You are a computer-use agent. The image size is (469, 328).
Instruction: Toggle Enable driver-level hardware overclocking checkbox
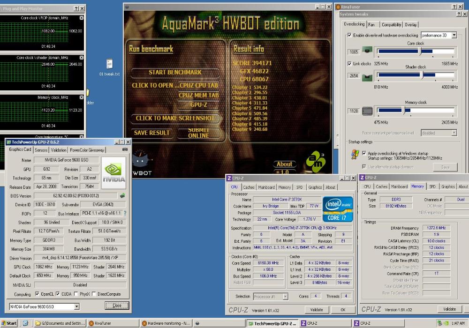(349, 35)
